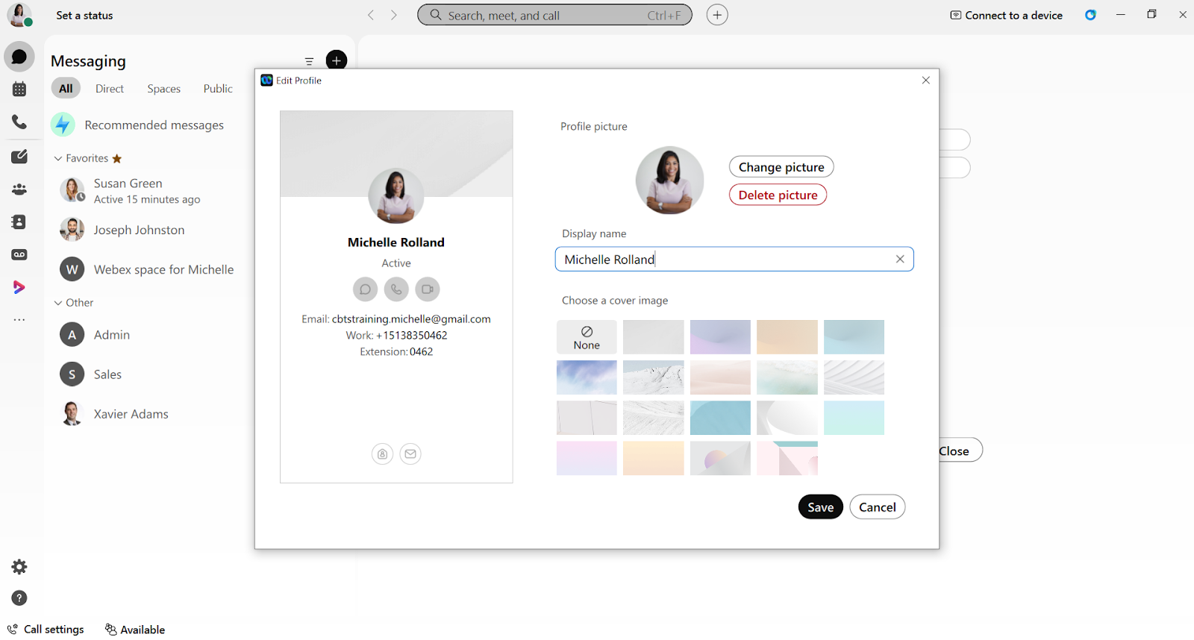Open the Voicemail icon in sidebar

pos(19,255)
